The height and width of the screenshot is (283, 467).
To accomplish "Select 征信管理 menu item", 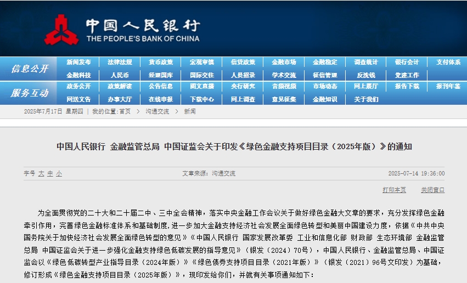I will pos(325,75).
